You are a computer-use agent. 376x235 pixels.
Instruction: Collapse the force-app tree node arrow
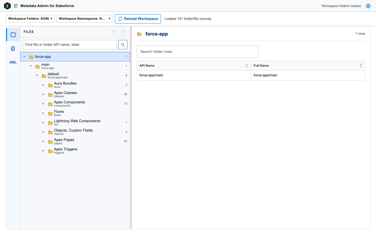[x=24, y=57]
